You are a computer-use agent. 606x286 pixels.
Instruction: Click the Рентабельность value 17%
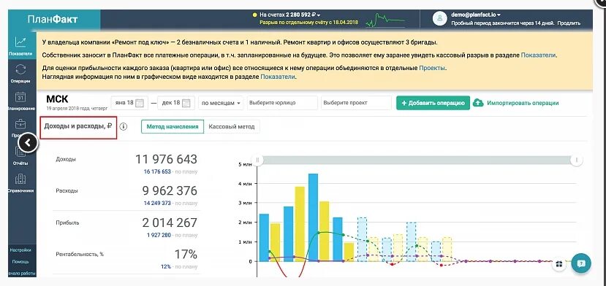186,255
